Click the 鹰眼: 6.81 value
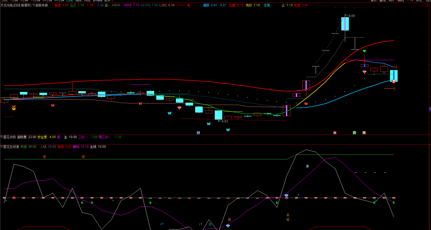Viewport: 431px width, 230px height. click(x=210, y=5)
